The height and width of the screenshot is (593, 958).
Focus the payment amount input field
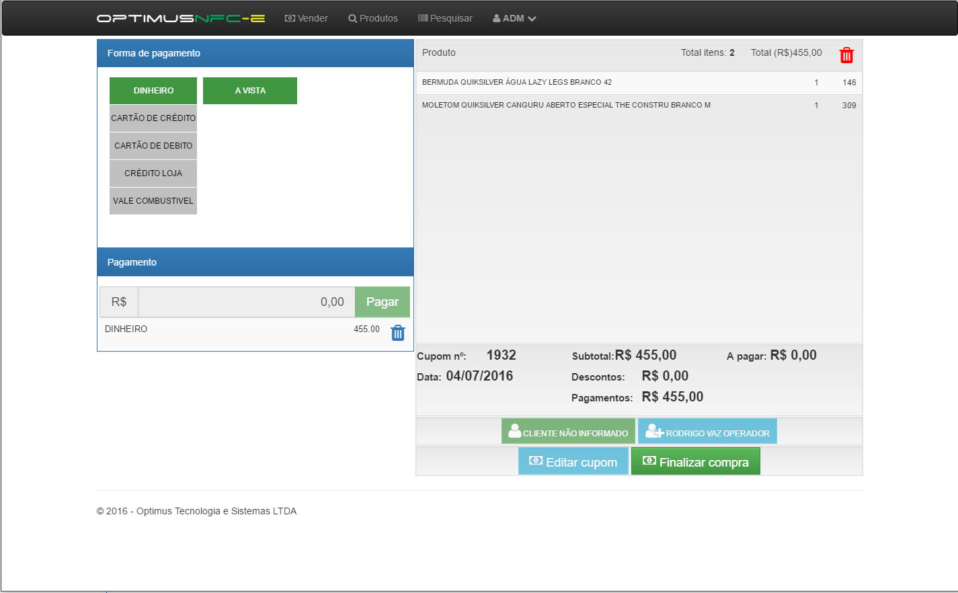247,302
